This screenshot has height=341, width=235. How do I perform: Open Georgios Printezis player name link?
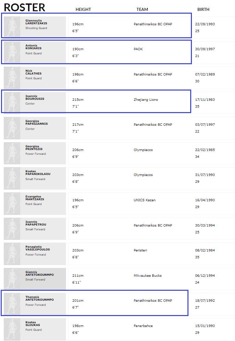click(35, 148)
